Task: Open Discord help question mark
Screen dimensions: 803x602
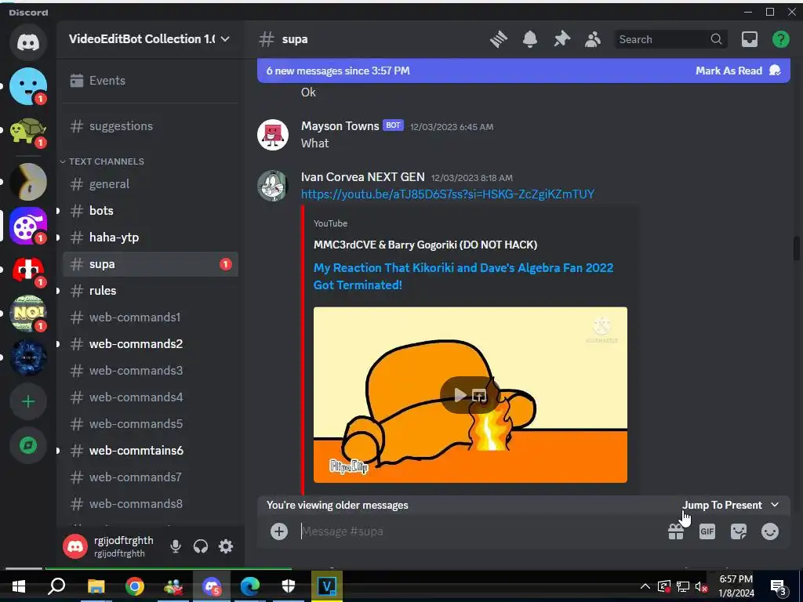Action: click(x=780, y=39)
